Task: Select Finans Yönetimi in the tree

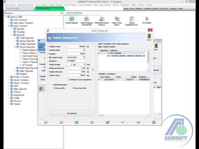Action: click(21, 83)
